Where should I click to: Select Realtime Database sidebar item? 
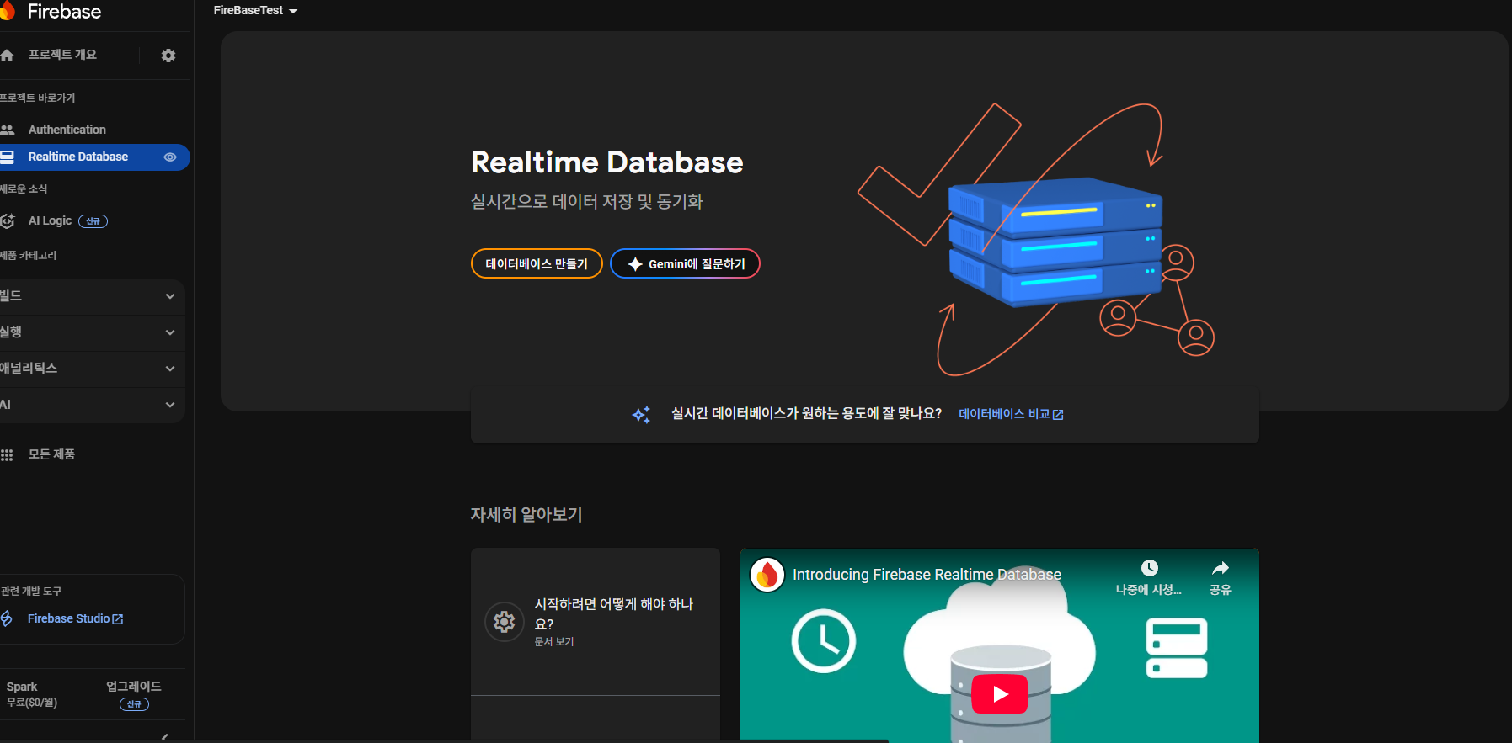pyautogui.click(x=94, y=157)
